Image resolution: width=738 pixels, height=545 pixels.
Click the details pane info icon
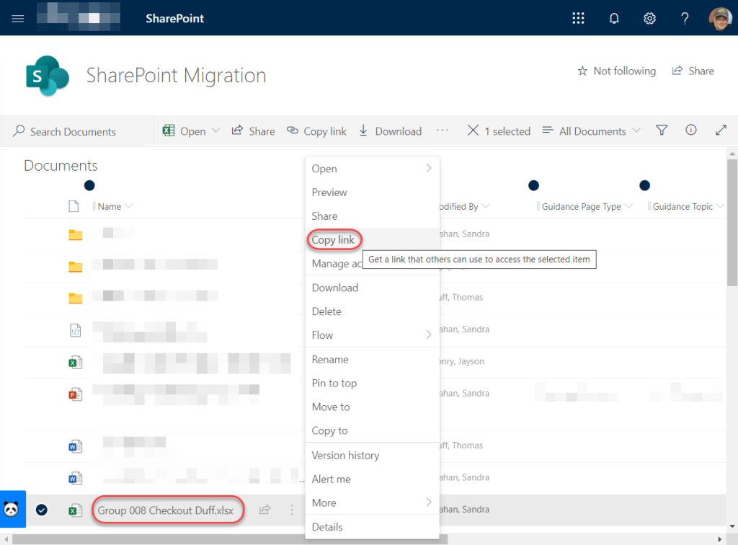tap(690, 130)
